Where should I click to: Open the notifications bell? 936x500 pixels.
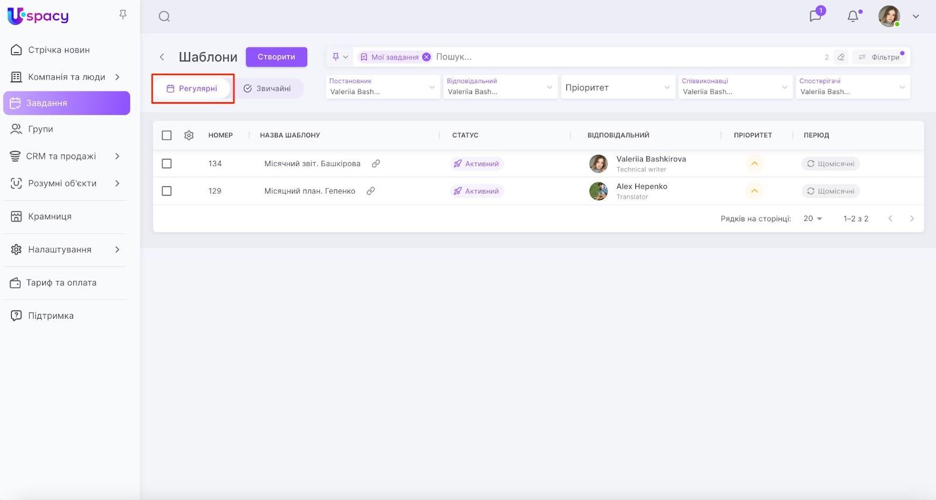click(x=853, y=16)
